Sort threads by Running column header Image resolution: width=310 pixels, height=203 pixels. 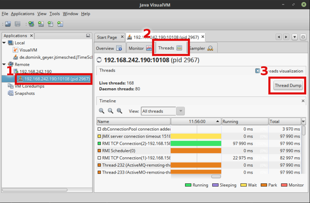click(245, 121)
